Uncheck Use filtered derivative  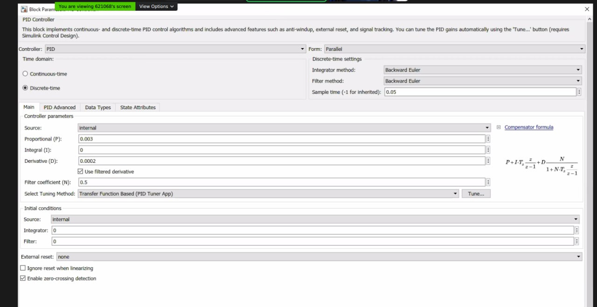coord(80,172)
